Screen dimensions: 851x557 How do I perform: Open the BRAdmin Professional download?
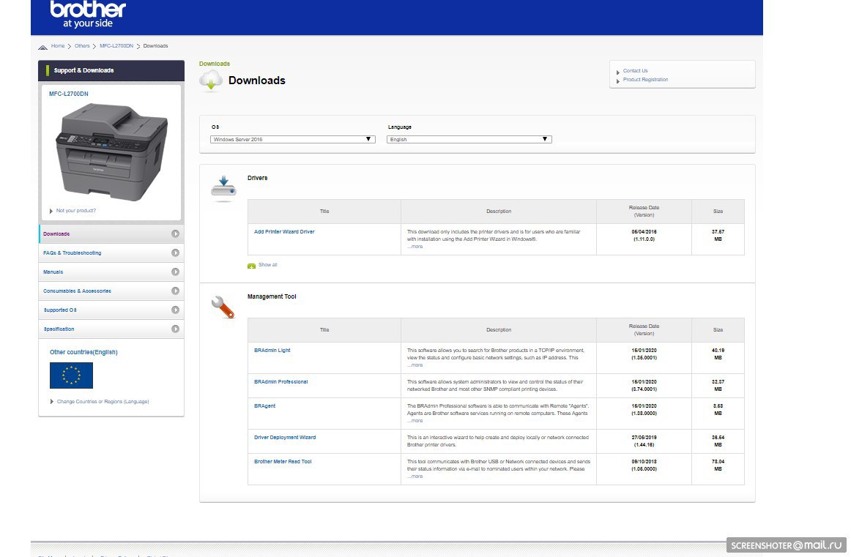click(280, 382)
